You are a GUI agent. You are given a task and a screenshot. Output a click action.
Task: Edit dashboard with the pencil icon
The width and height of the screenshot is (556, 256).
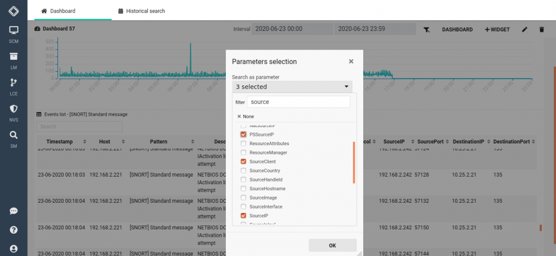(x=525, y=29)
